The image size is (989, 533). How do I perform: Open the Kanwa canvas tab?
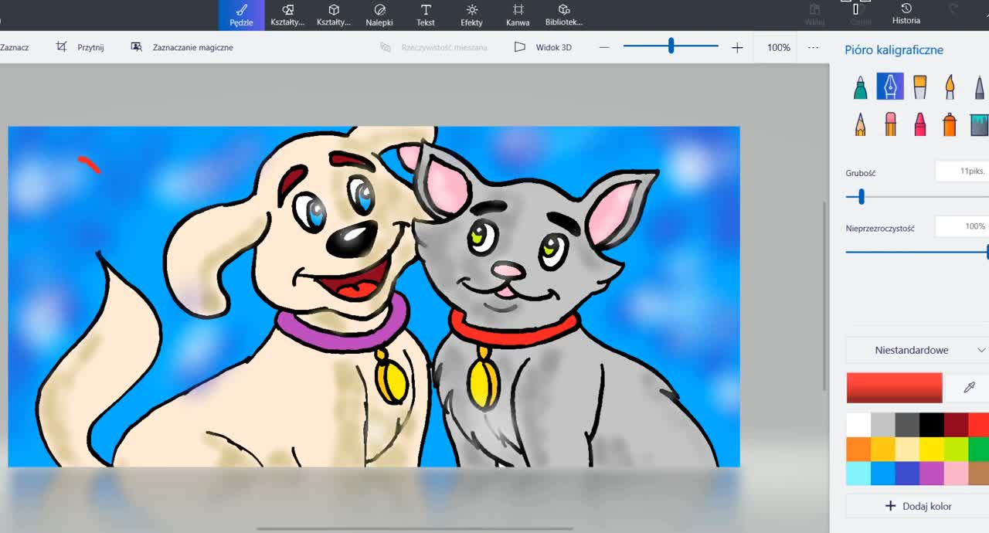[518, 15]
